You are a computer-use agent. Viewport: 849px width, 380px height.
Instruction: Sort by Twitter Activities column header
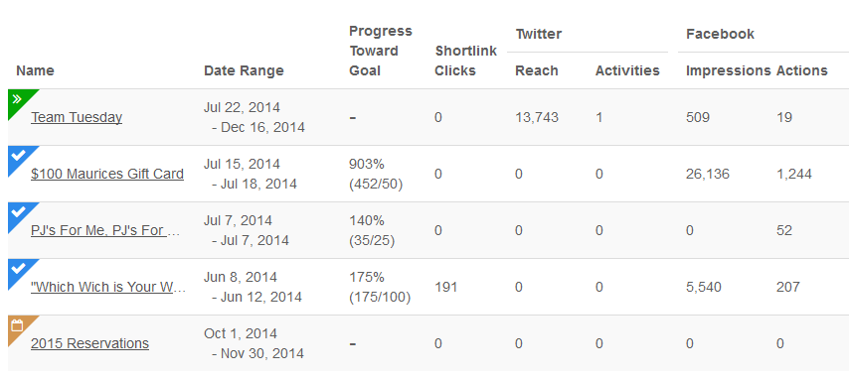coord(627,70)
